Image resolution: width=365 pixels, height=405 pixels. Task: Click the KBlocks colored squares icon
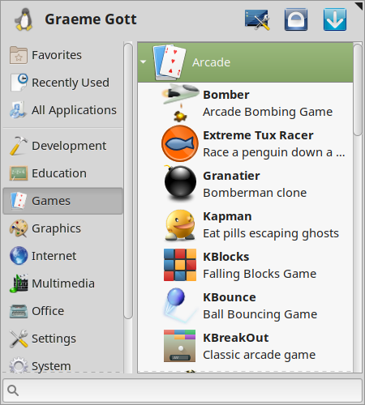[180, 265]
